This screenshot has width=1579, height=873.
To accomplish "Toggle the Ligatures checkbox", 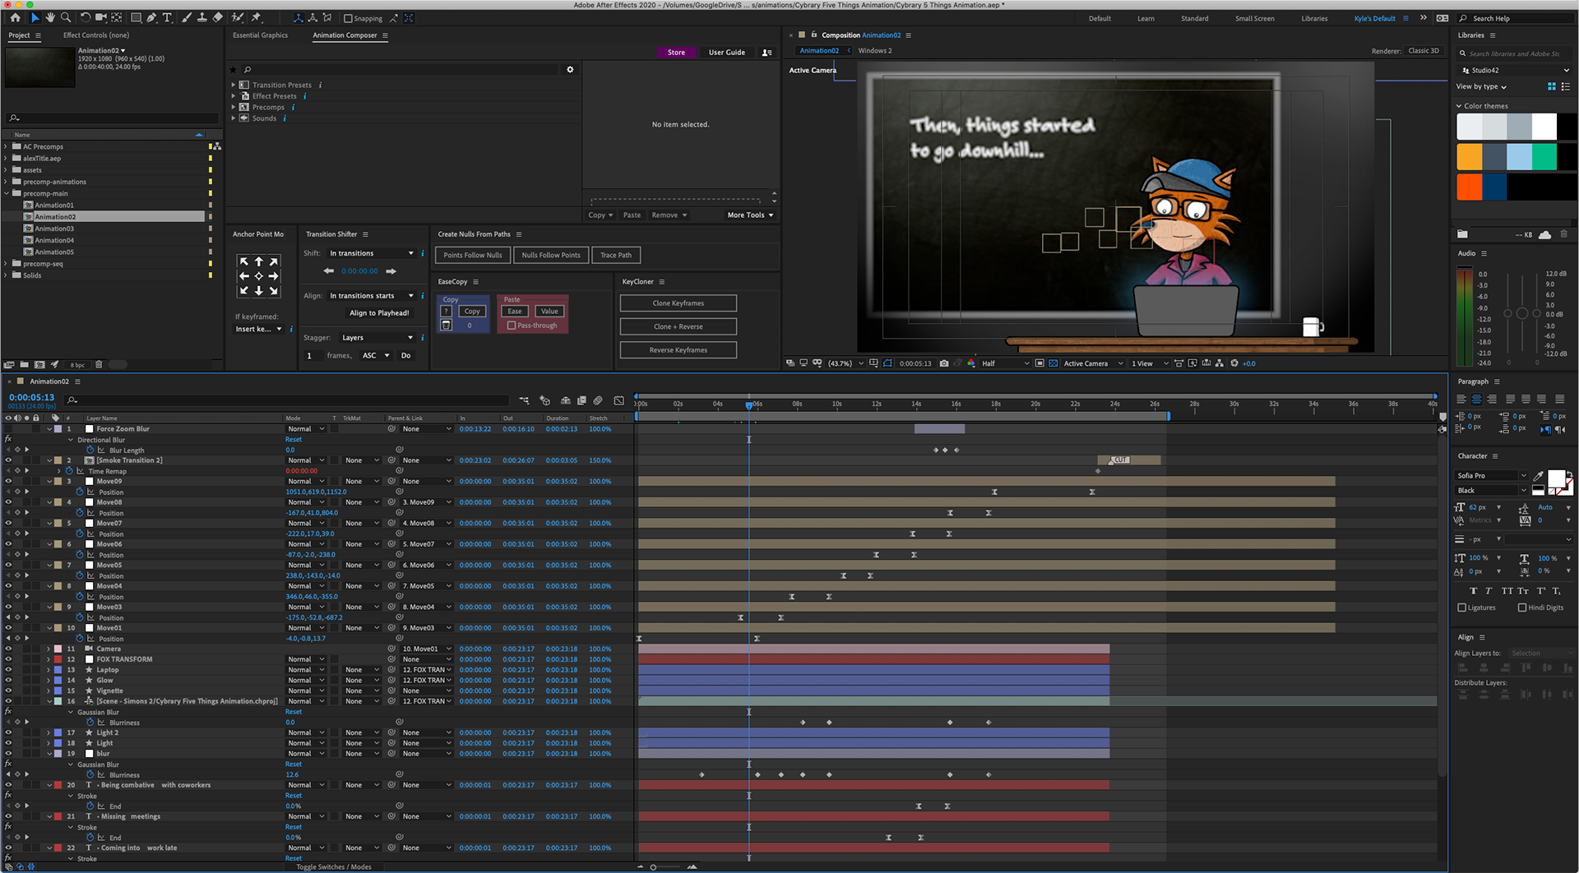I will [1462, 607].
